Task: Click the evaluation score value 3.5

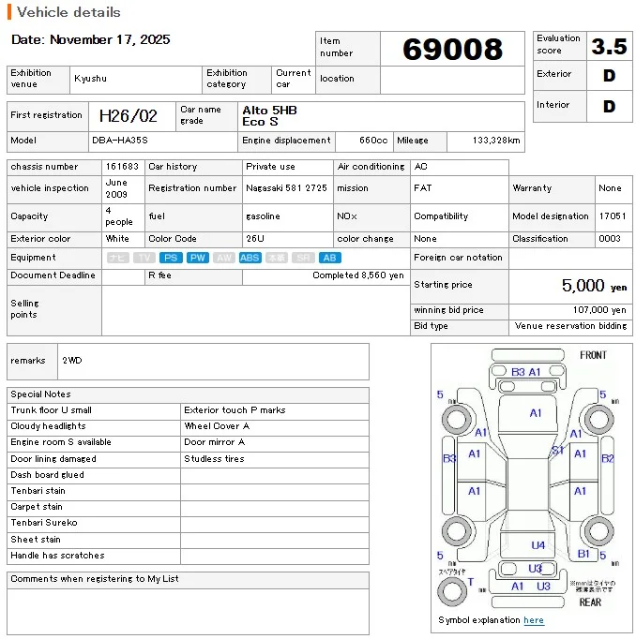Action: (x=609, y=46)
